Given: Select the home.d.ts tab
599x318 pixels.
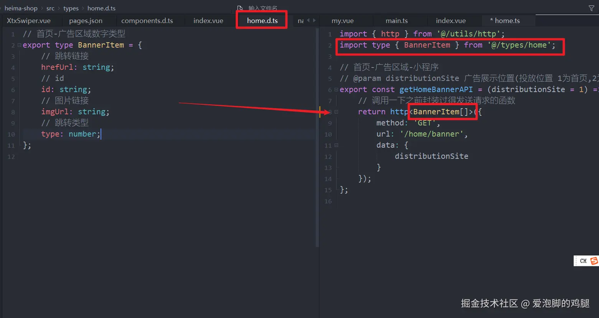Looking at the screenshot, I should point(262,21).
